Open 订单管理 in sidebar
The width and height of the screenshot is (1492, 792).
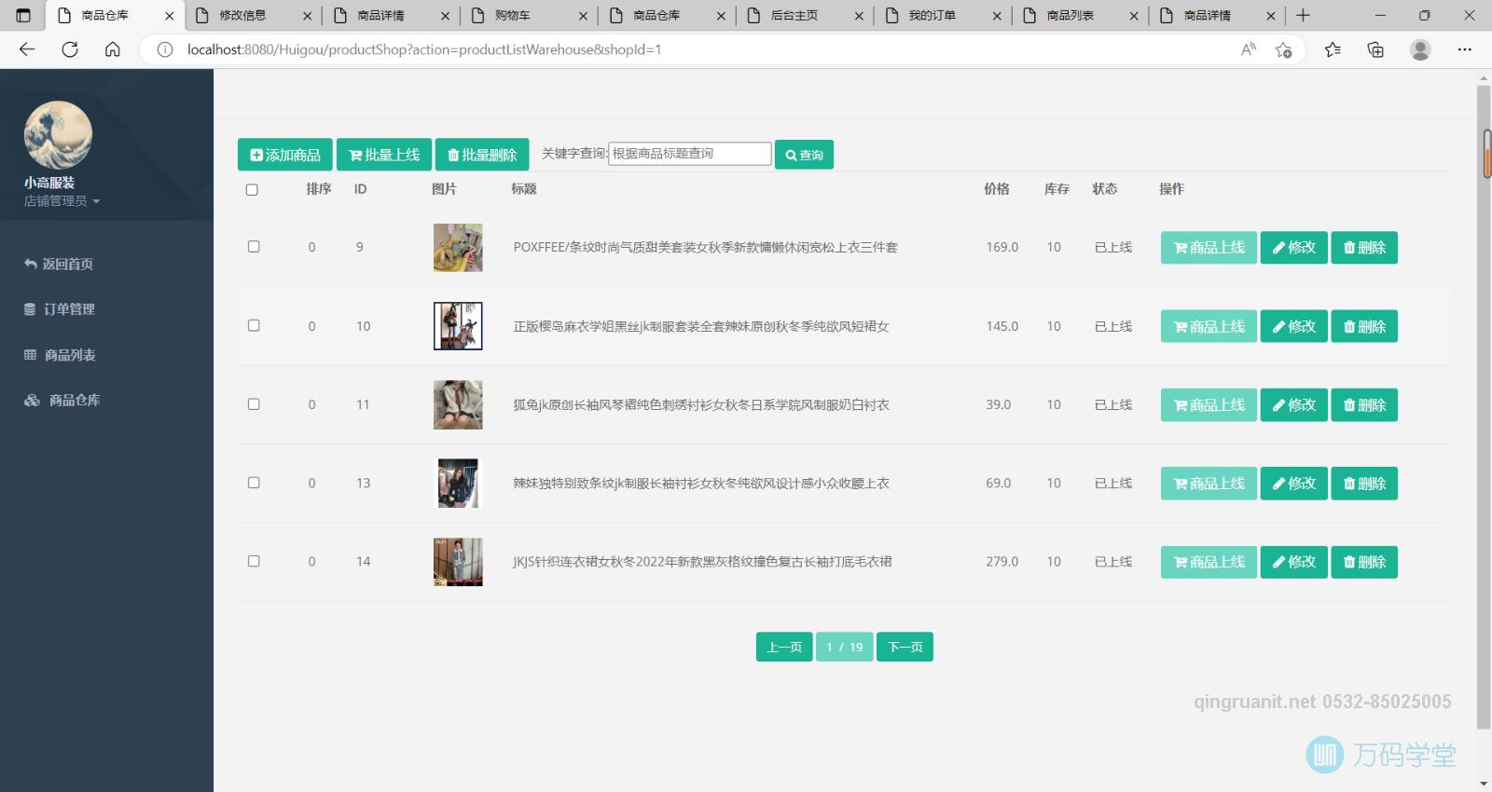(60, 308)
